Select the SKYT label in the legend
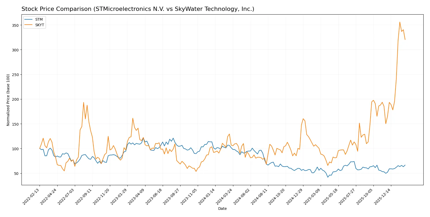The height and width of the screenshot is (217, 430). pyautogui.click(x=40, y=25)
